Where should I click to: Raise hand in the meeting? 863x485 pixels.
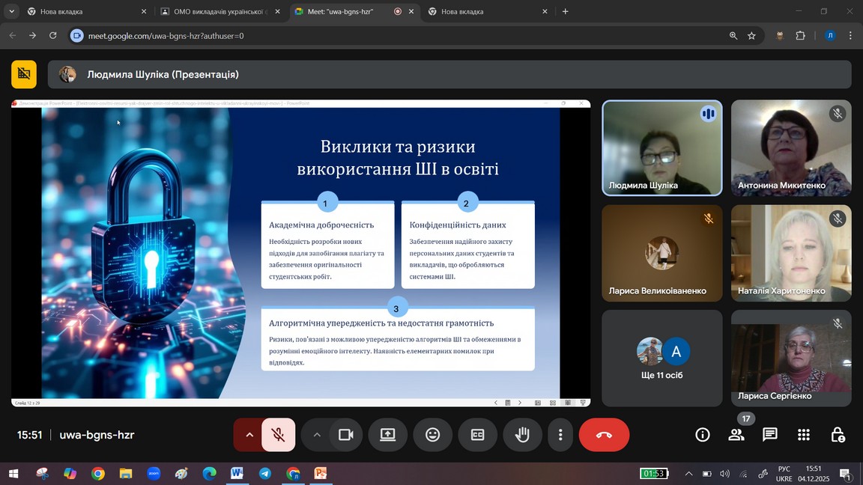522,435
